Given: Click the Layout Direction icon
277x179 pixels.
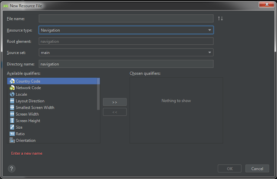Looking at the screenshot, I should pyautogui.click(x=12, y=101).
